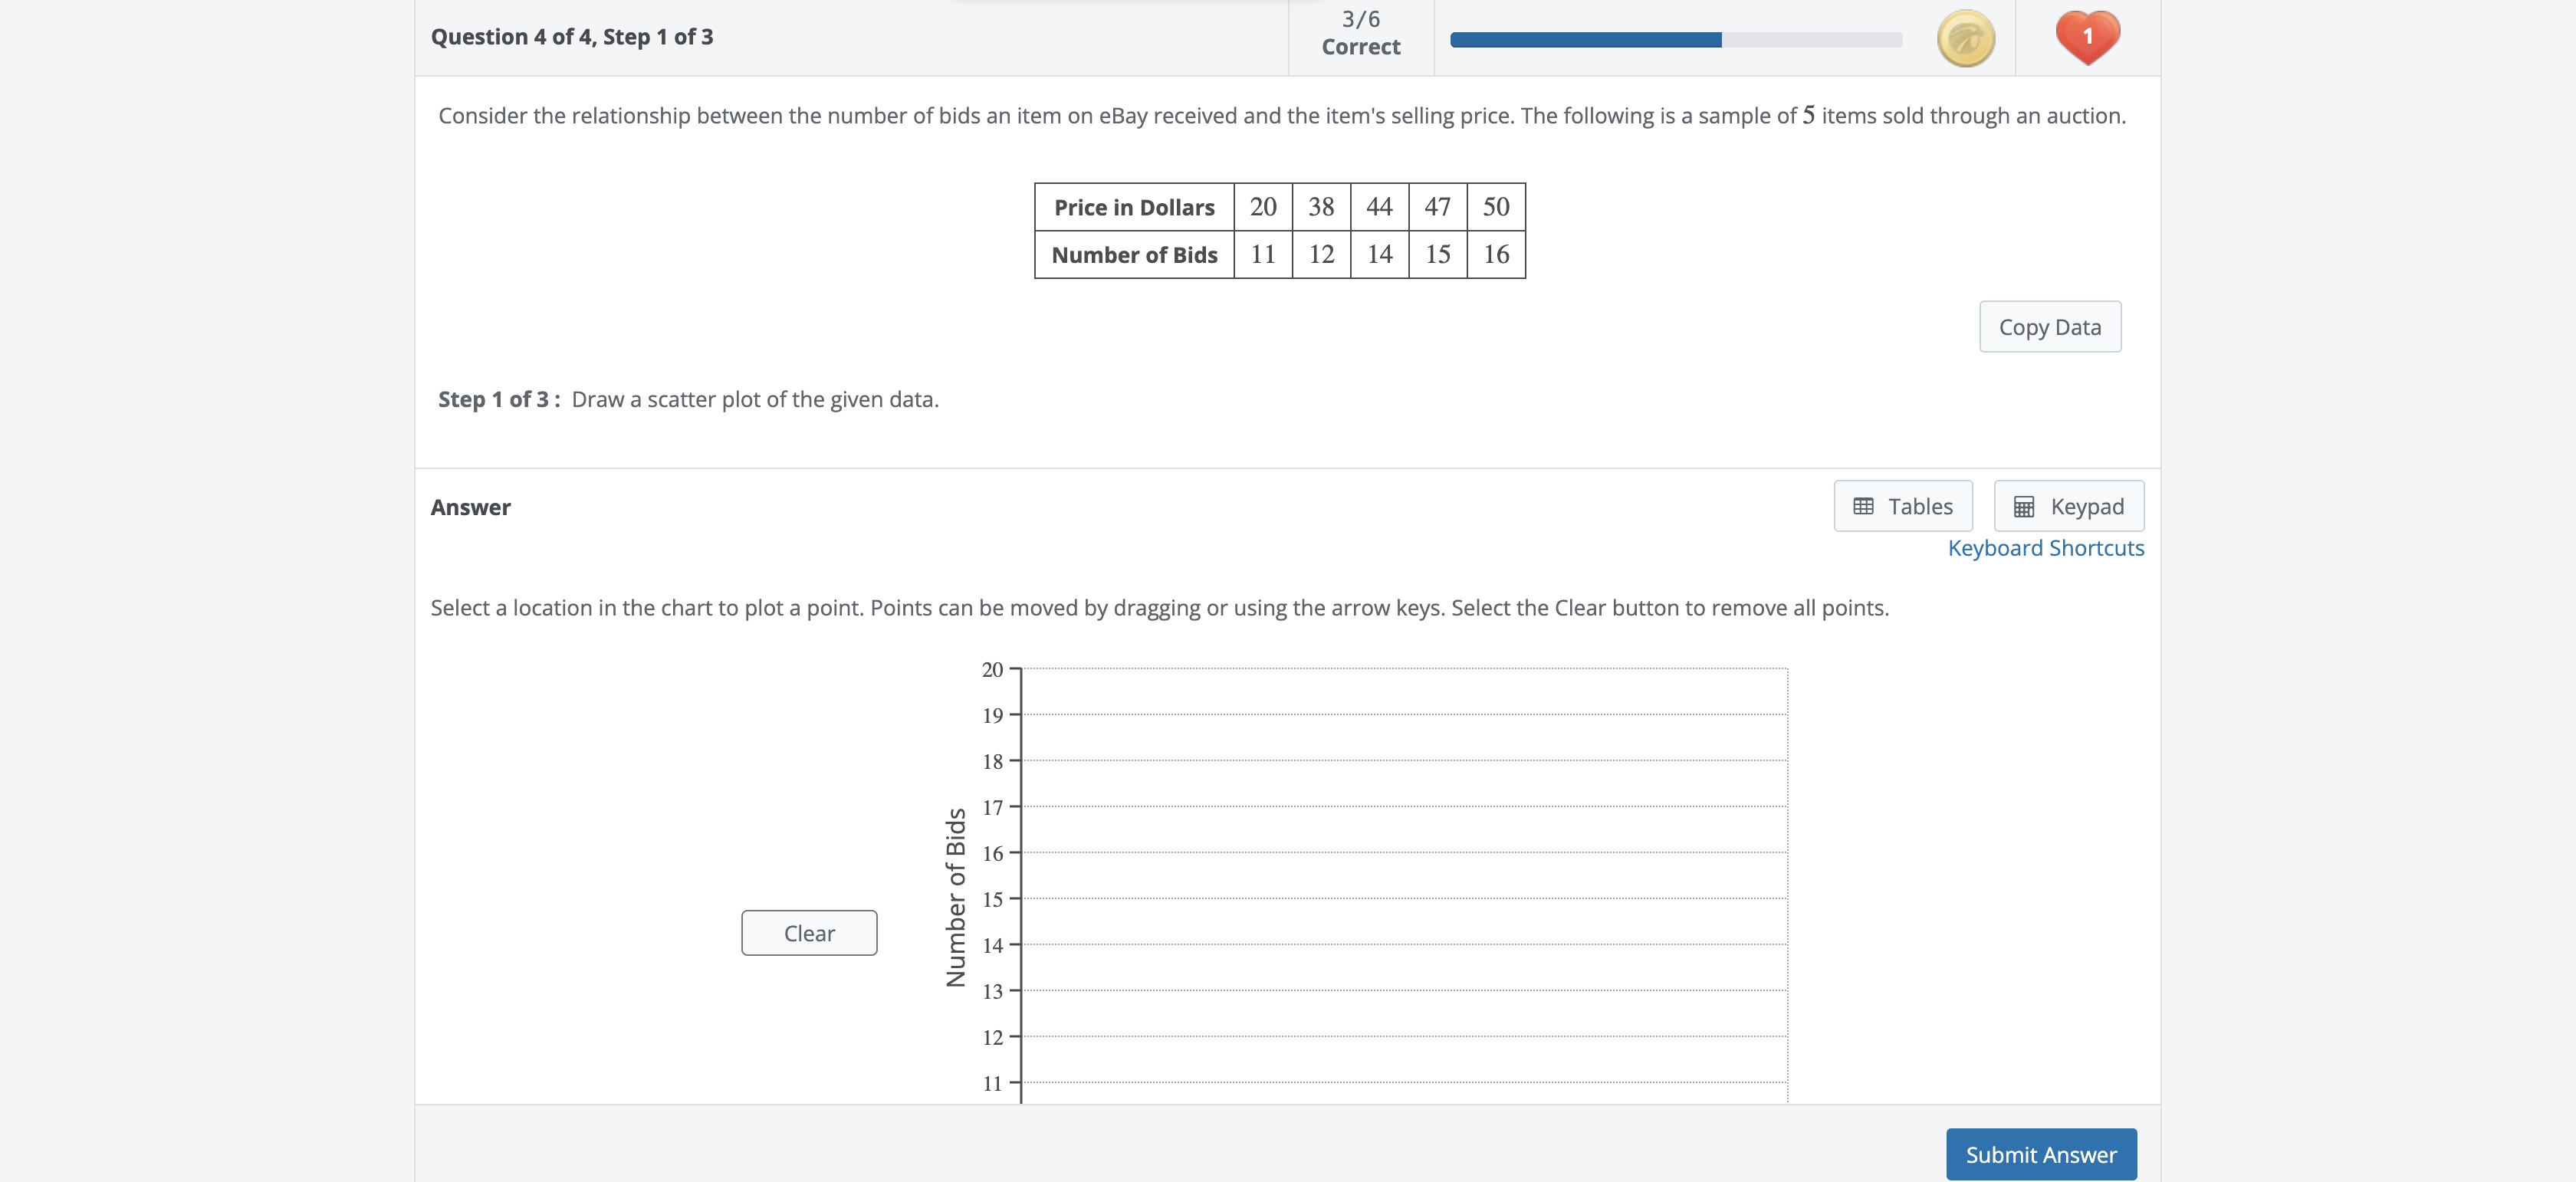Image resolution: width=2576 pixels, height=1182 pixels.
Task: Click the keypad icon next to Keypad
Action: (x=2023, y=506)
